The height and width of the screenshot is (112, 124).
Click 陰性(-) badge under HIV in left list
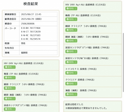click(x=10, y=67)
